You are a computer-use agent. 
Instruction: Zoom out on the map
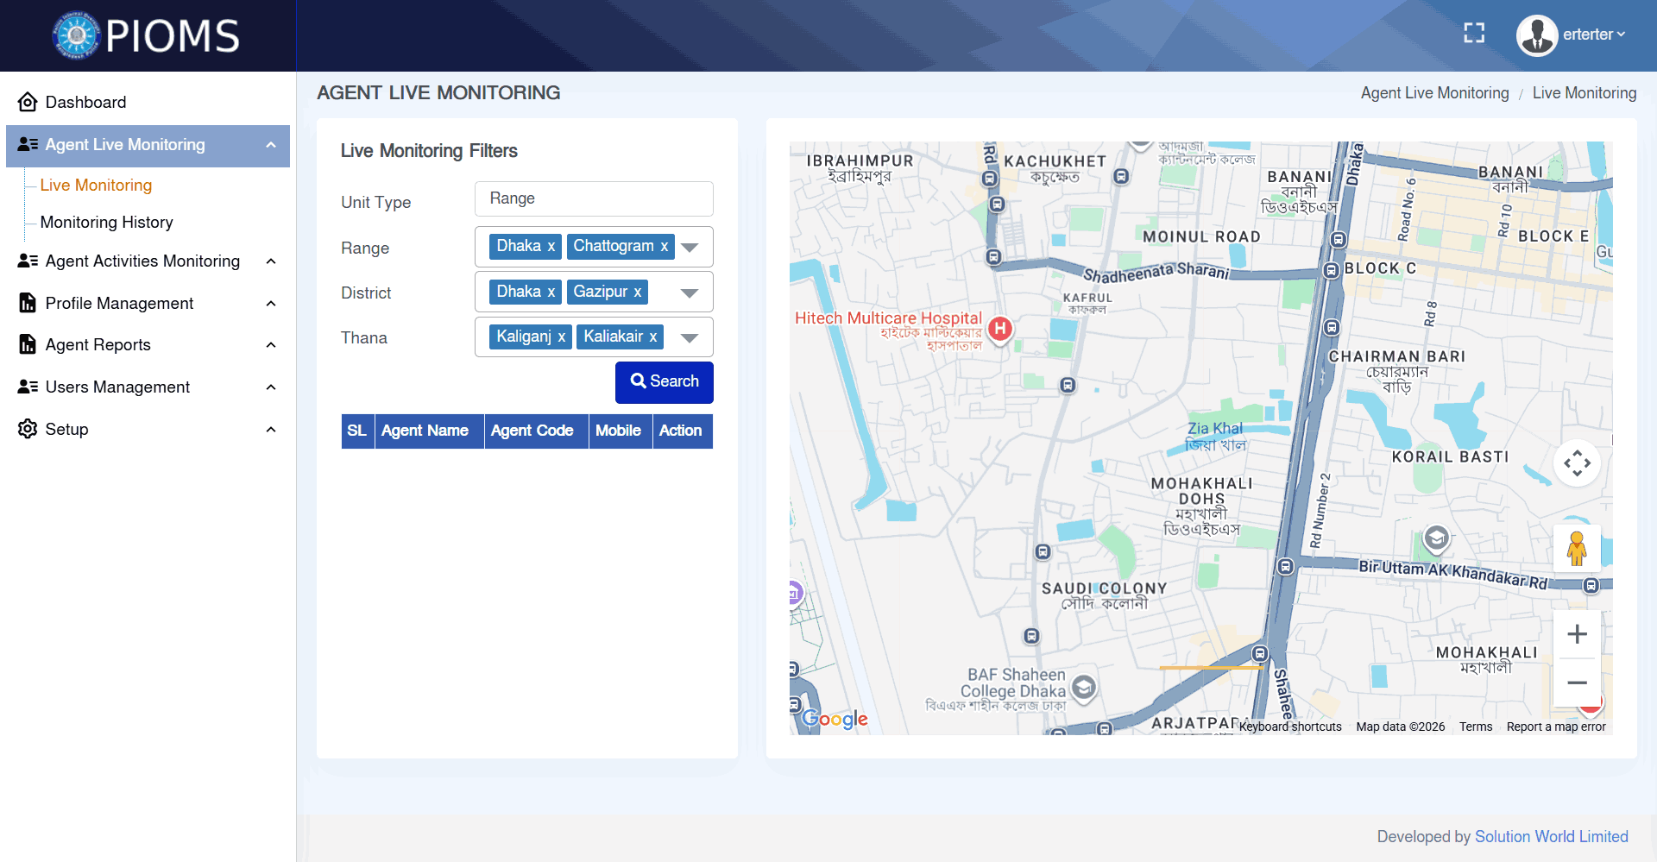(x=1577, y=683)
